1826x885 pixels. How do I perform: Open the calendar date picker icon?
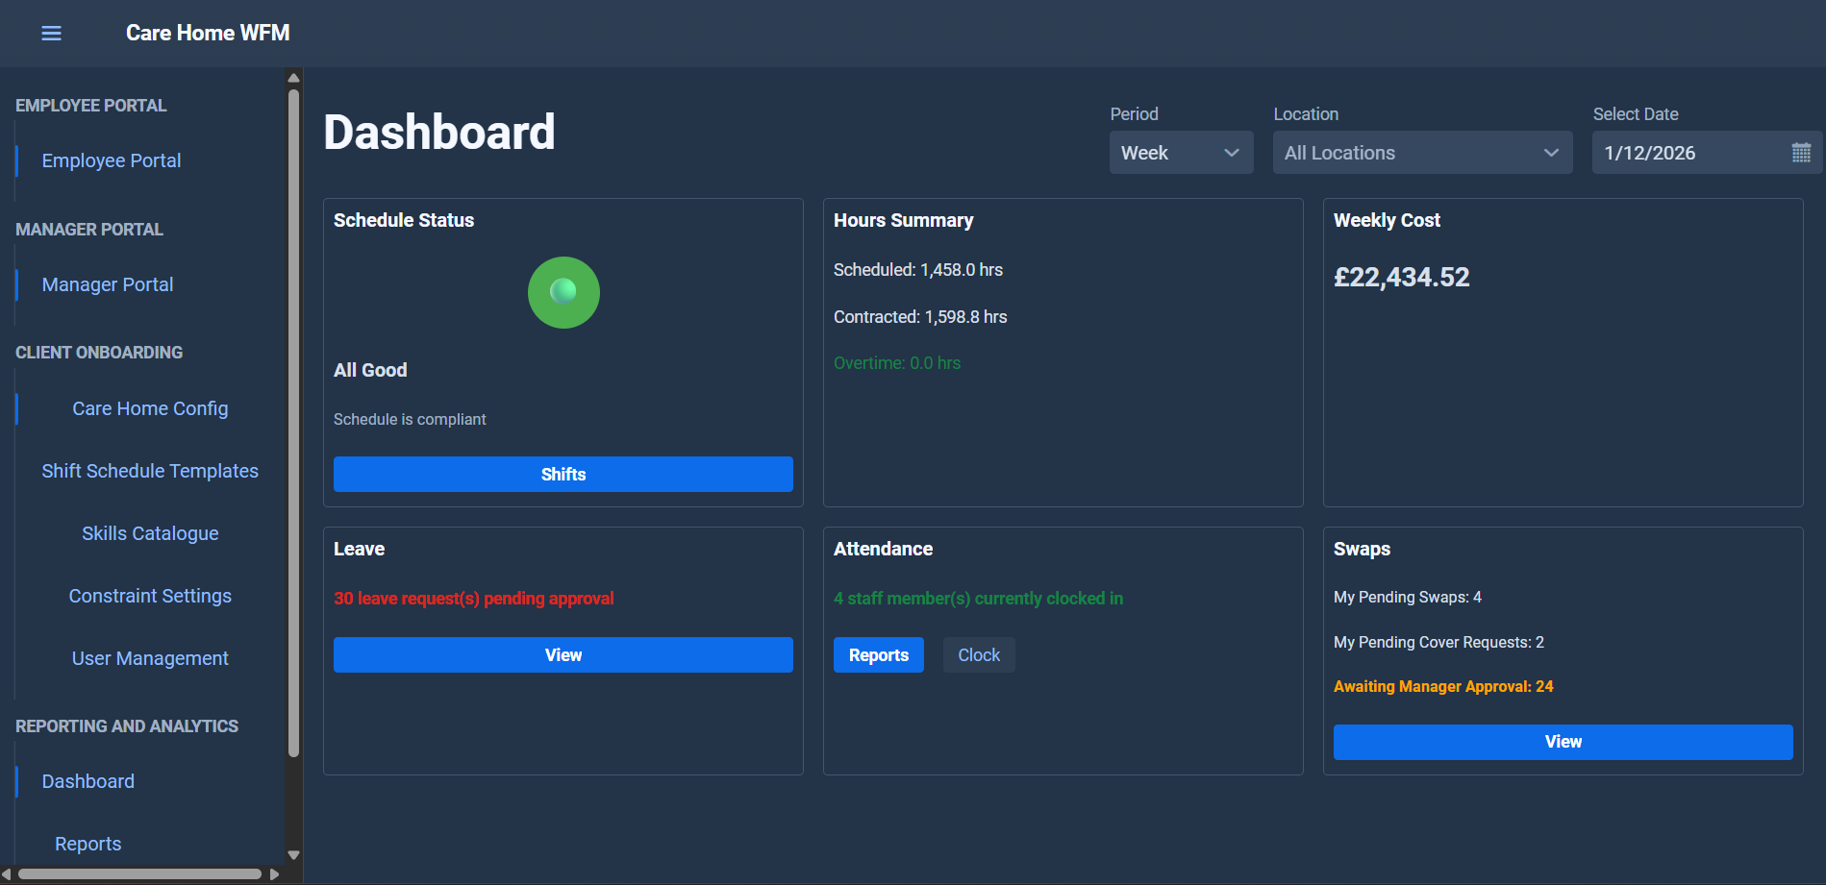point(1802,152)
